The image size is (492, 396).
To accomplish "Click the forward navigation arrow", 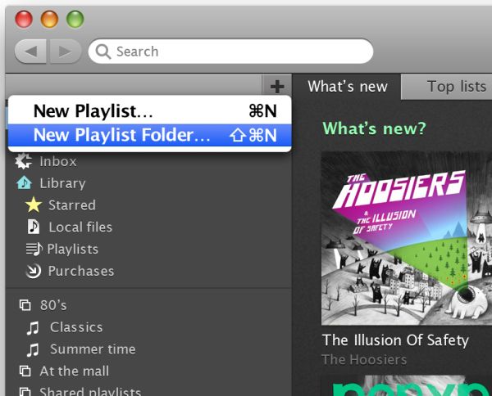I will [x=65, y=52].
